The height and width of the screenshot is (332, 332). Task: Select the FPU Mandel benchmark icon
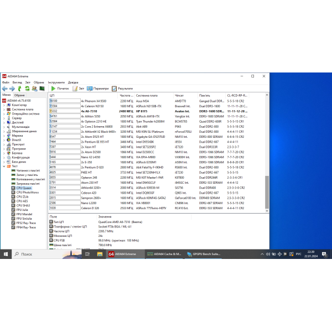pyautogui.click(x=13, y=214)
